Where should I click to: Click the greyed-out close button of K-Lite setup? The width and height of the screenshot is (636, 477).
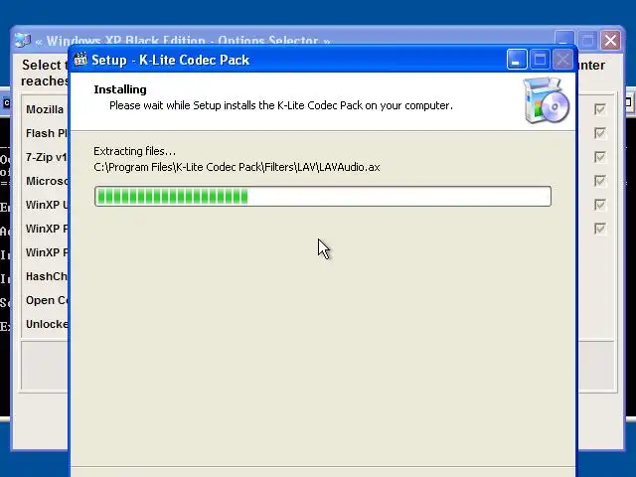click(x=563, y=60)
